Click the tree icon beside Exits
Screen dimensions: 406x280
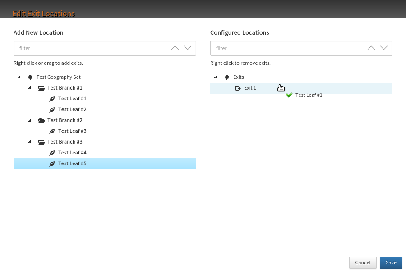(x=227, y=77)
